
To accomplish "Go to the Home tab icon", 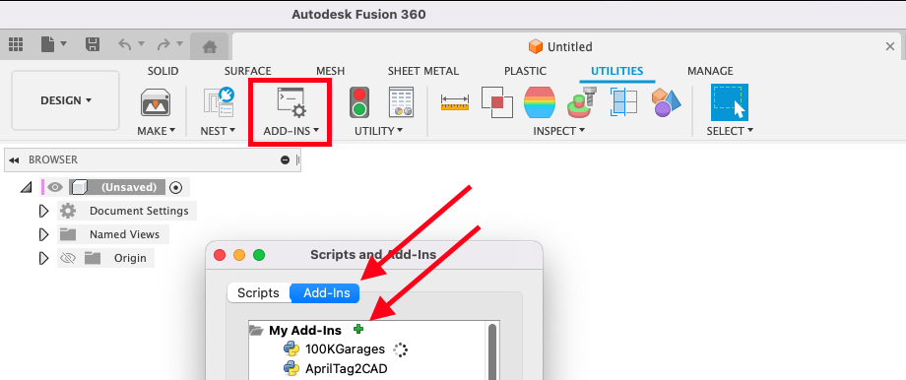I will click(209, 46).
